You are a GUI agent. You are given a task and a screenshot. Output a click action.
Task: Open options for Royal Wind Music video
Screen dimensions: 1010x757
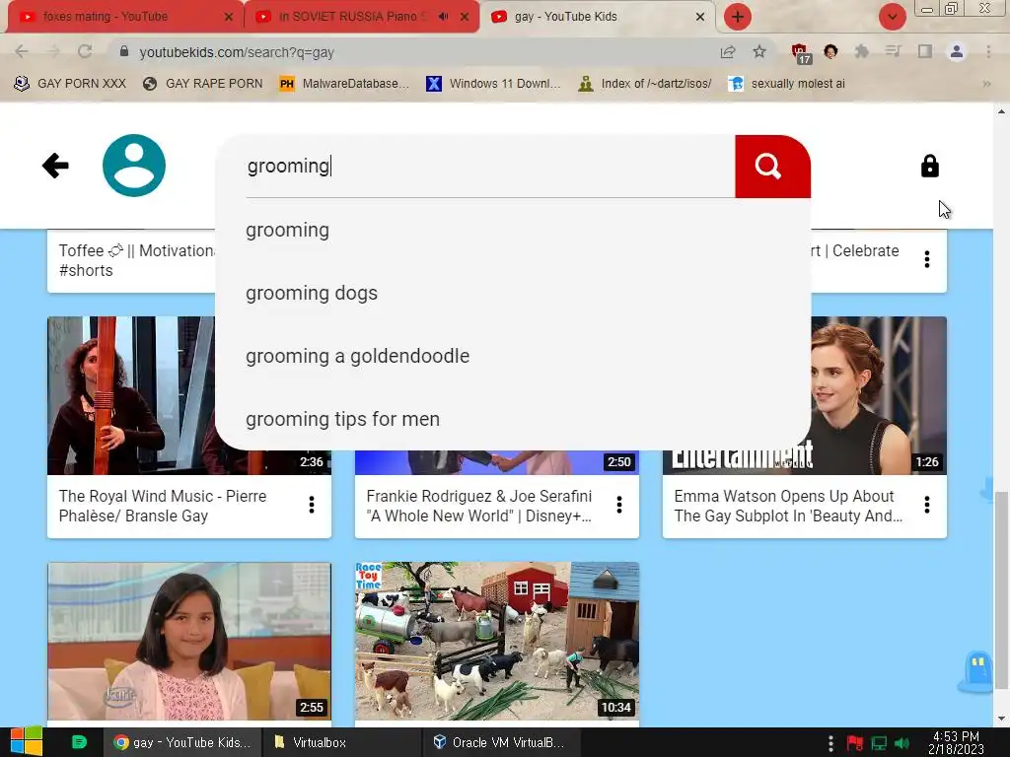(x=312, y=505)
